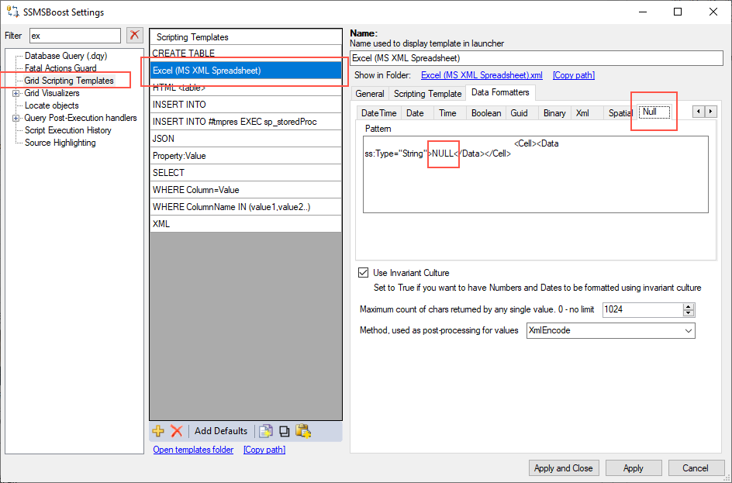Toggle the Use Invariant Culture checkbox

pos(363,272)
